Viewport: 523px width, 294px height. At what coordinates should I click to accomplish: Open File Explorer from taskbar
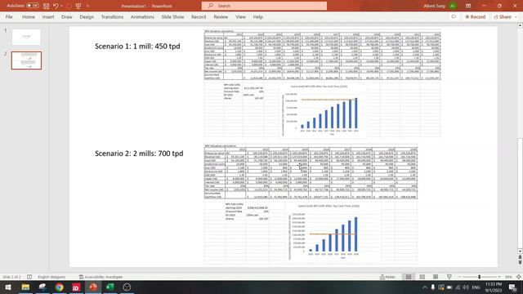(25, 287)
